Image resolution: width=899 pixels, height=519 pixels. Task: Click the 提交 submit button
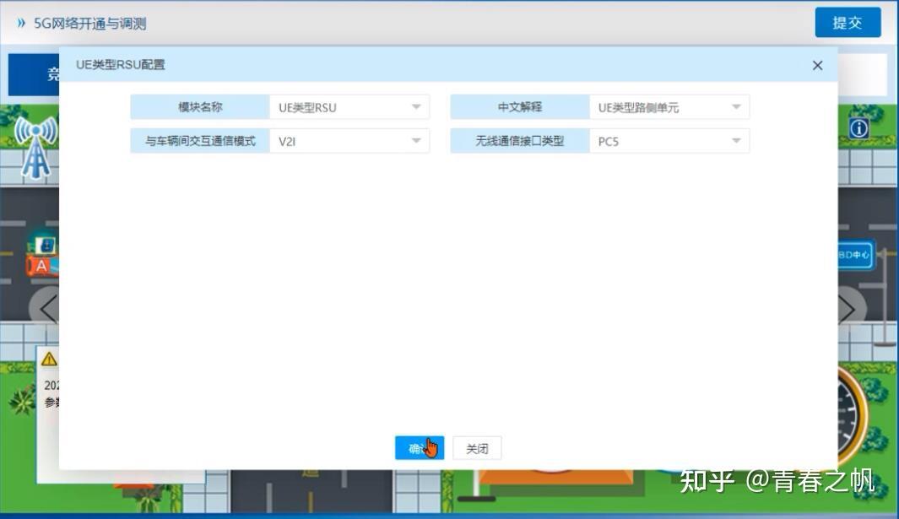[x=848, y=23]
